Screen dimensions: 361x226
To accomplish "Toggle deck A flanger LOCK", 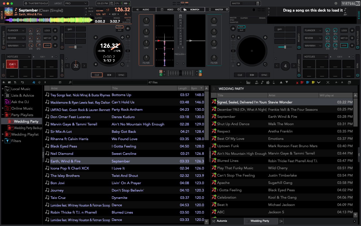I will 47,31.
